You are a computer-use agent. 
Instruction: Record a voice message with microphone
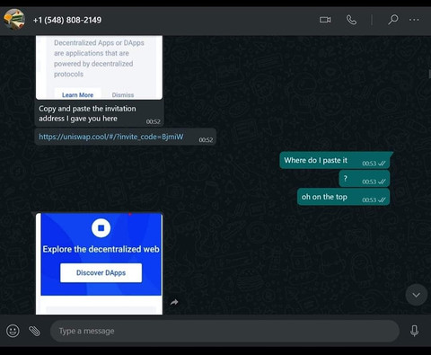[415, 331]
